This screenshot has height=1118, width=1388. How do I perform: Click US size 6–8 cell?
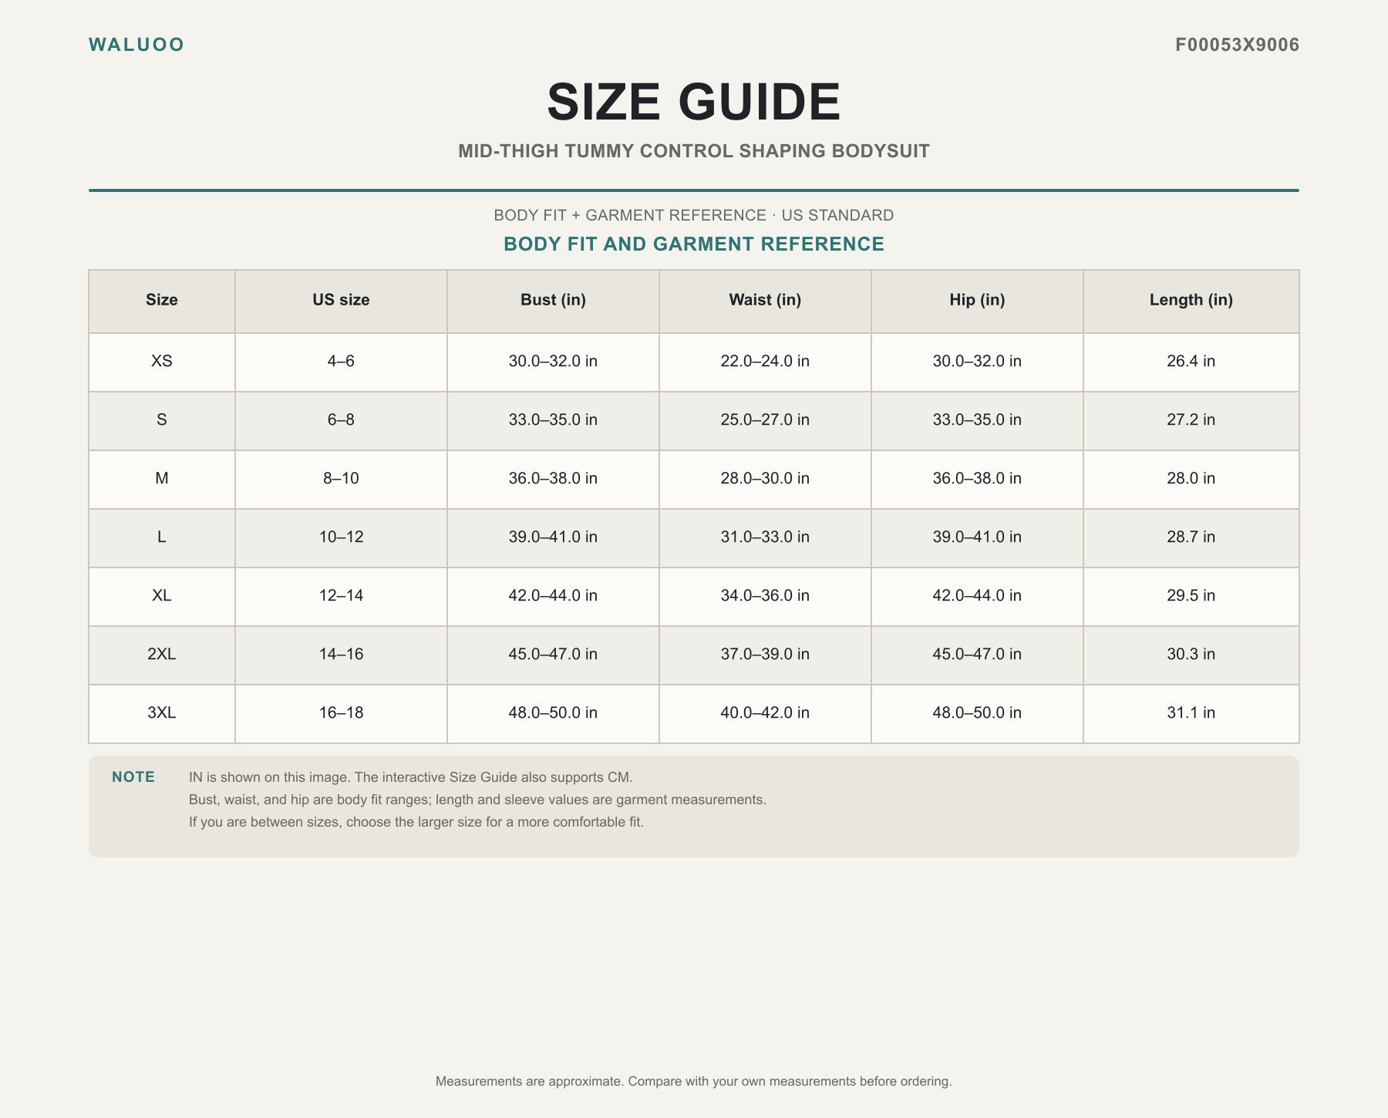pos(341,420)
